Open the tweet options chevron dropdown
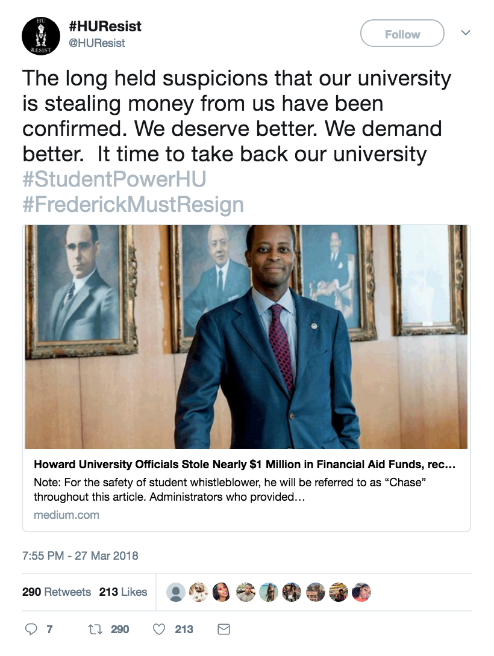 [465, 32]
